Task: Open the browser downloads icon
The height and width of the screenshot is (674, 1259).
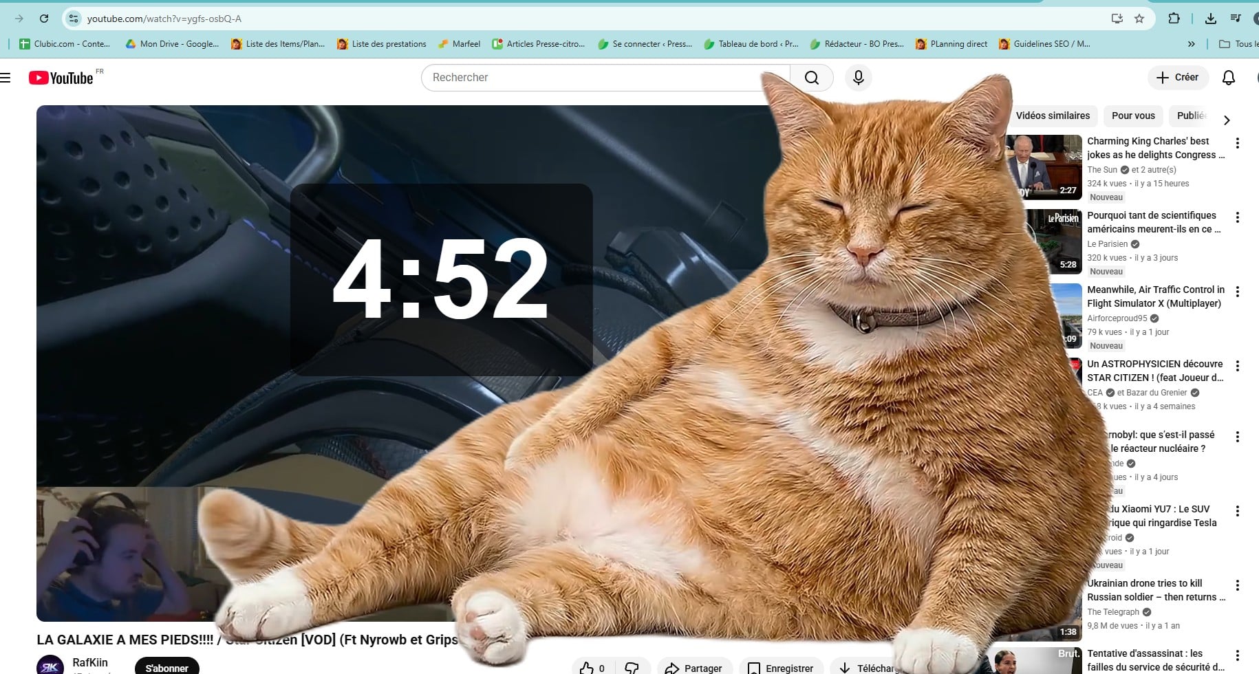Action: tap(1209, 18)
